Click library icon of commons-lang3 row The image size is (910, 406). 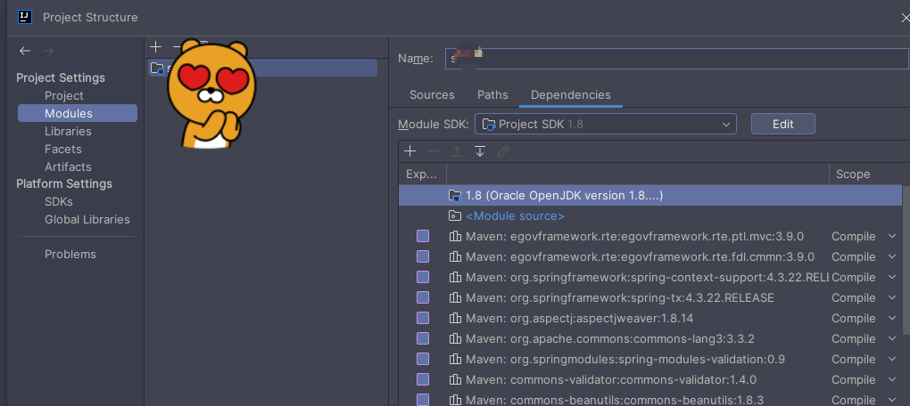[455, 338]
